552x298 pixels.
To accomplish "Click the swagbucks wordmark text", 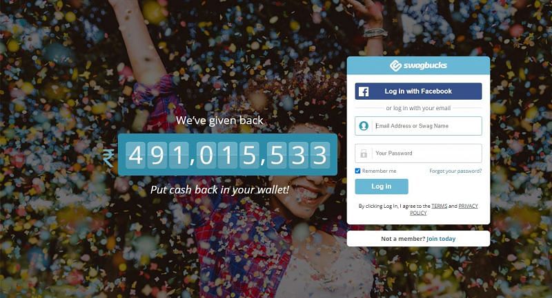I will 425,65.
